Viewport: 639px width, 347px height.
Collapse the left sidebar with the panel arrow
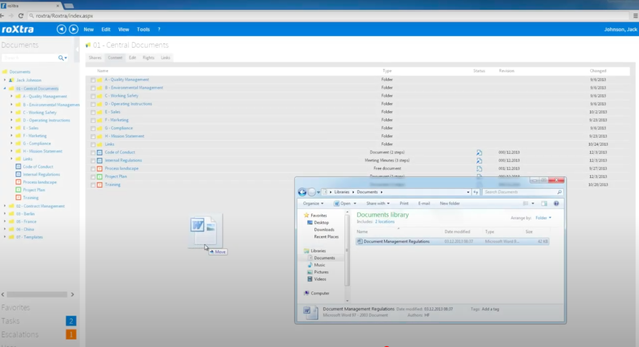(x=77, y=49)
